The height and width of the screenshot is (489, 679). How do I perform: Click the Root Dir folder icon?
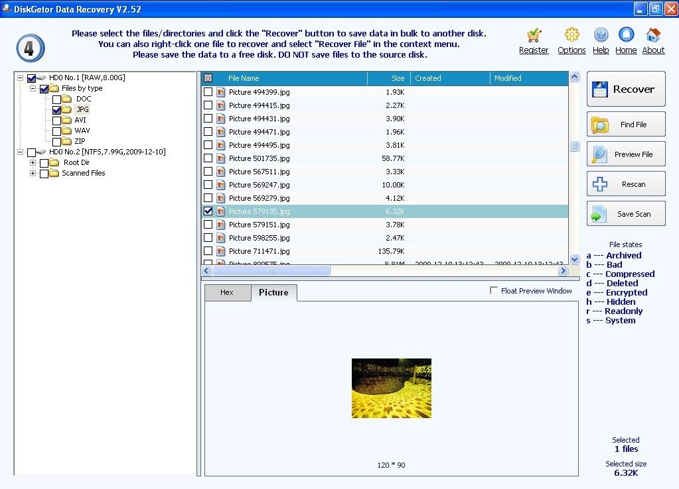coord(54,162)
